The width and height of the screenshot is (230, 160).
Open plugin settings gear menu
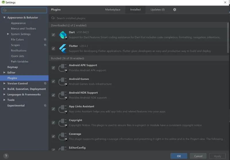pyautogui.click(x=175, y=10)
